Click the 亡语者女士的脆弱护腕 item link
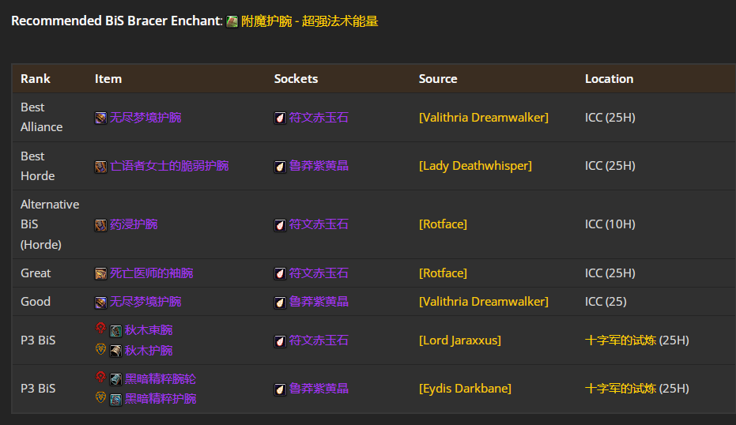736x425 pixels. click(169, 166)
